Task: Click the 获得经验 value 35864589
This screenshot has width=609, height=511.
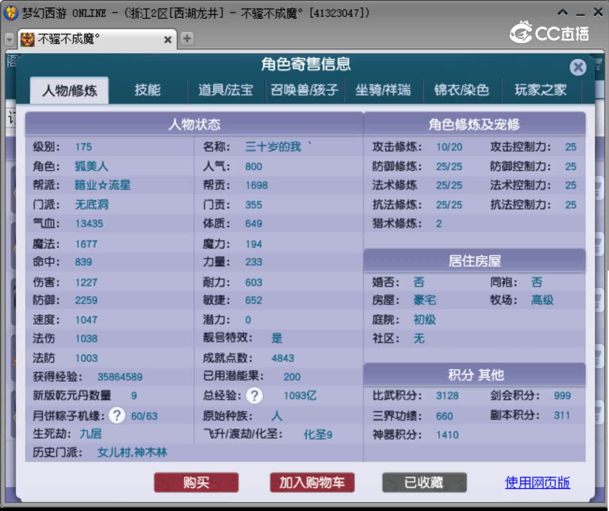Action: pyautogui.click(x=120, y=377)
